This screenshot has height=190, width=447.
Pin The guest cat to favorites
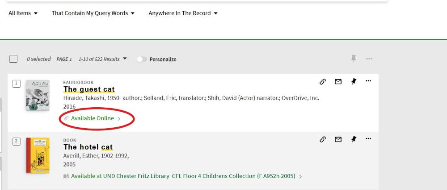tap(354, 81)
